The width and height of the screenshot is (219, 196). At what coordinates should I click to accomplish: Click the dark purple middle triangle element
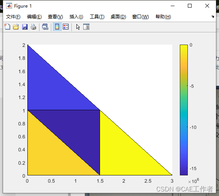[x=75, y=132]
